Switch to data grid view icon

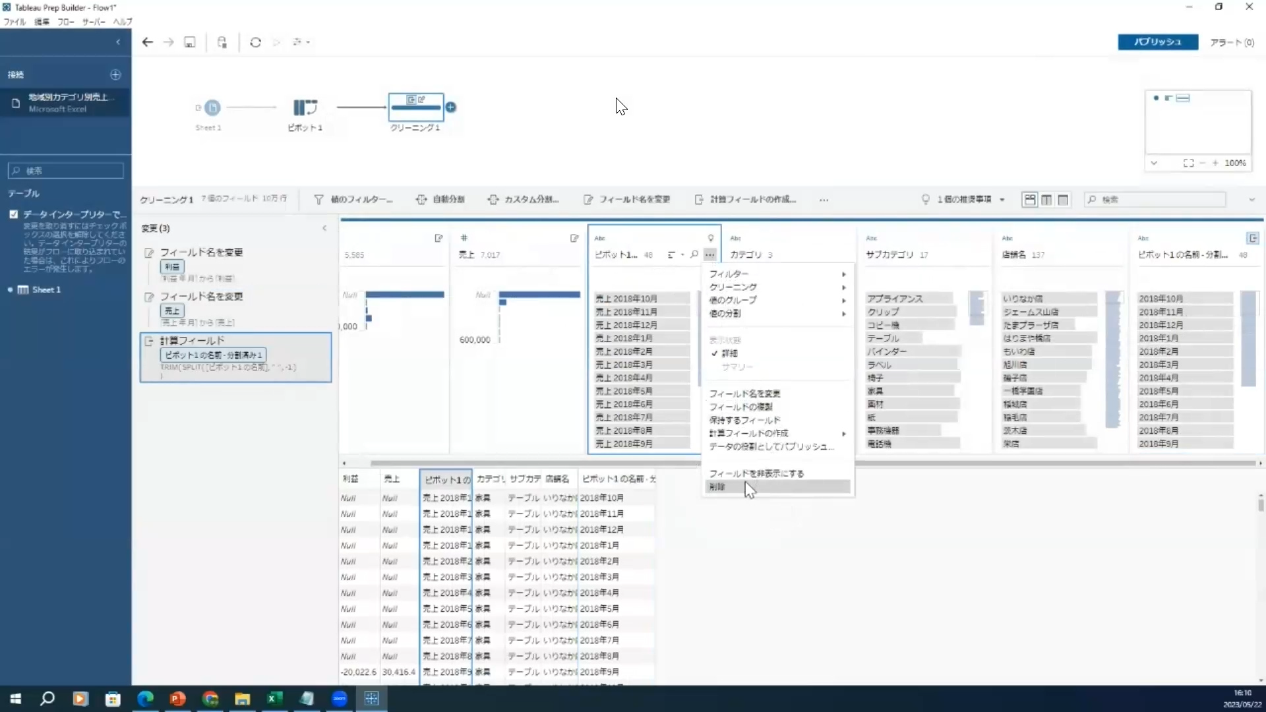[1046, 199]
